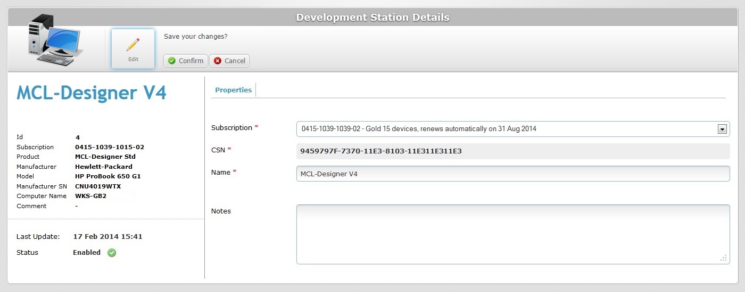Click the development station computer icon
Image resolution: width=745 pixels, height=292 pixels.
[55, 40]
